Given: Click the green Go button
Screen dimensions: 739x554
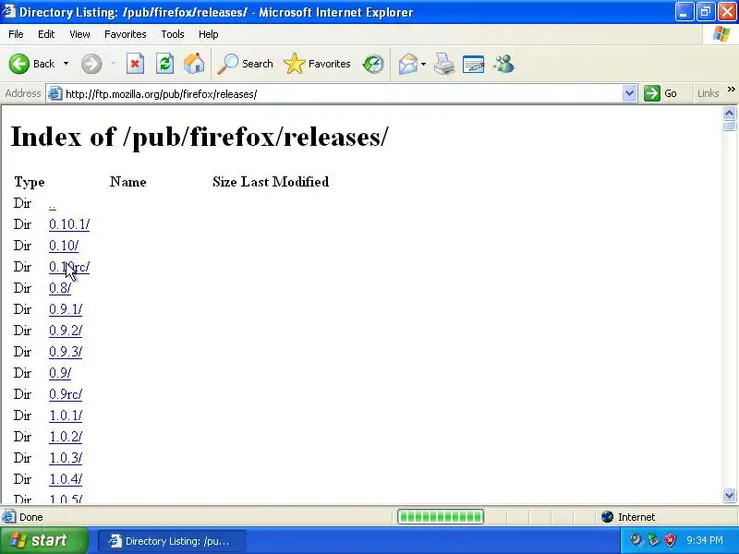Looking at the screenshot, I should (x=660, y=93).
